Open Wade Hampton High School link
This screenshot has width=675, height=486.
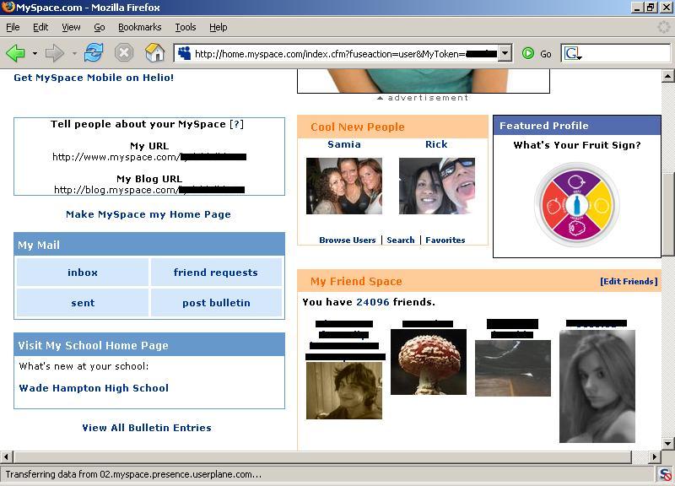pos(94,388)
